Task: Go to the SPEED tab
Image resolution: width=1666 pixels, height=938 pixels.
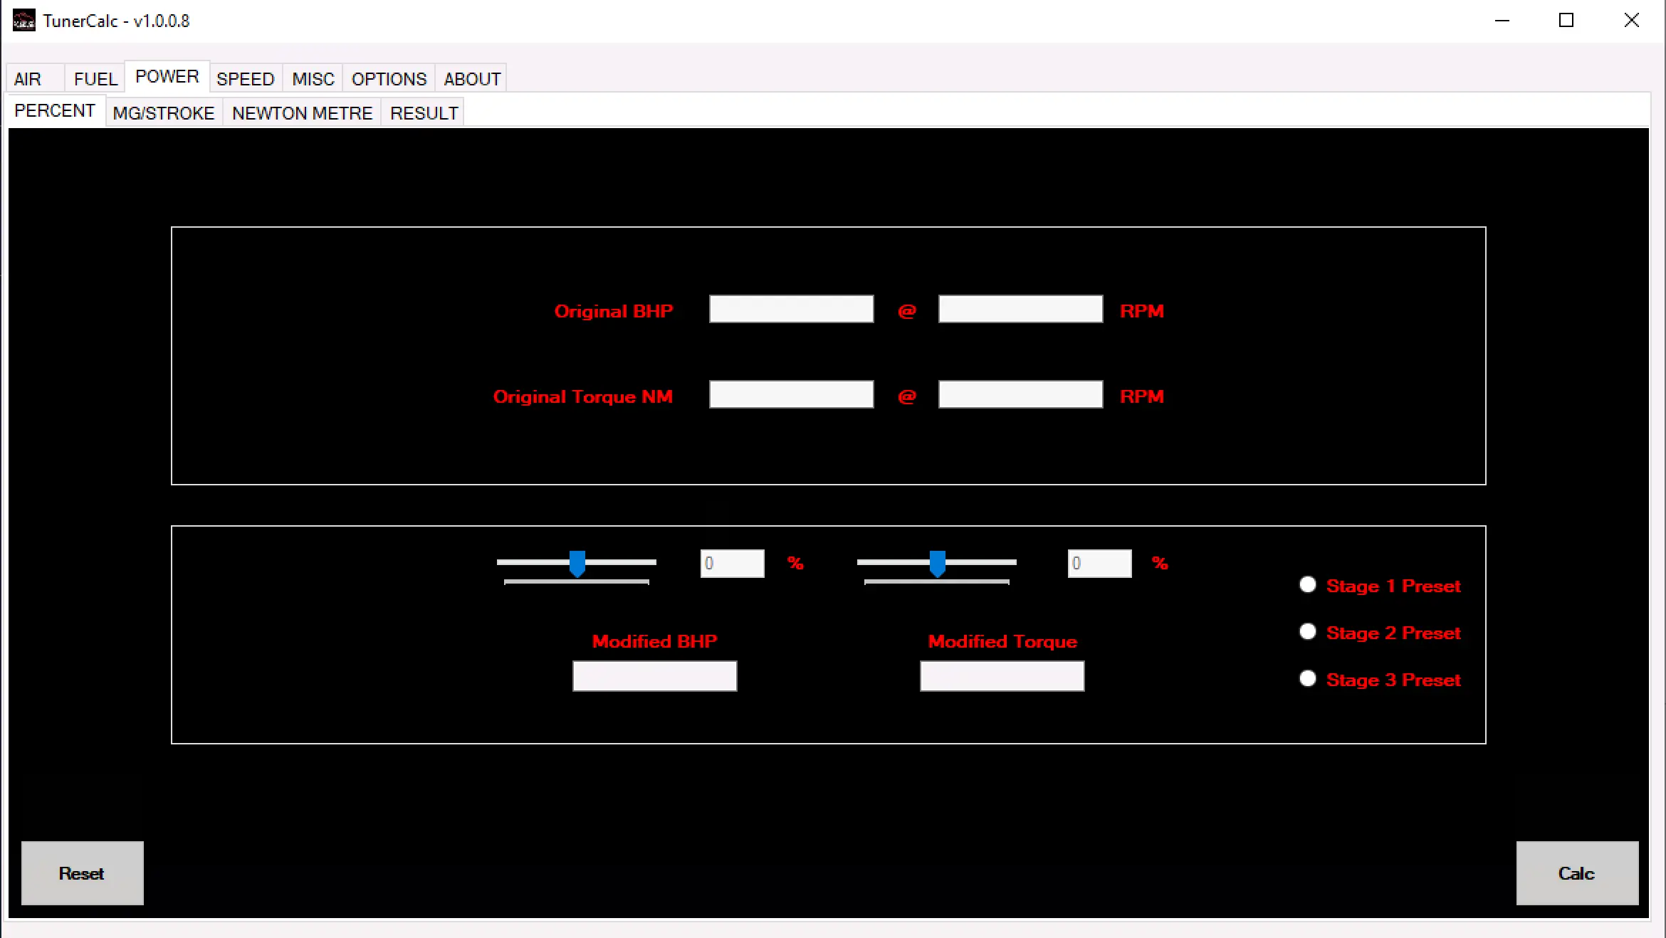Action: pyautogui.click(x=246, y=79)
